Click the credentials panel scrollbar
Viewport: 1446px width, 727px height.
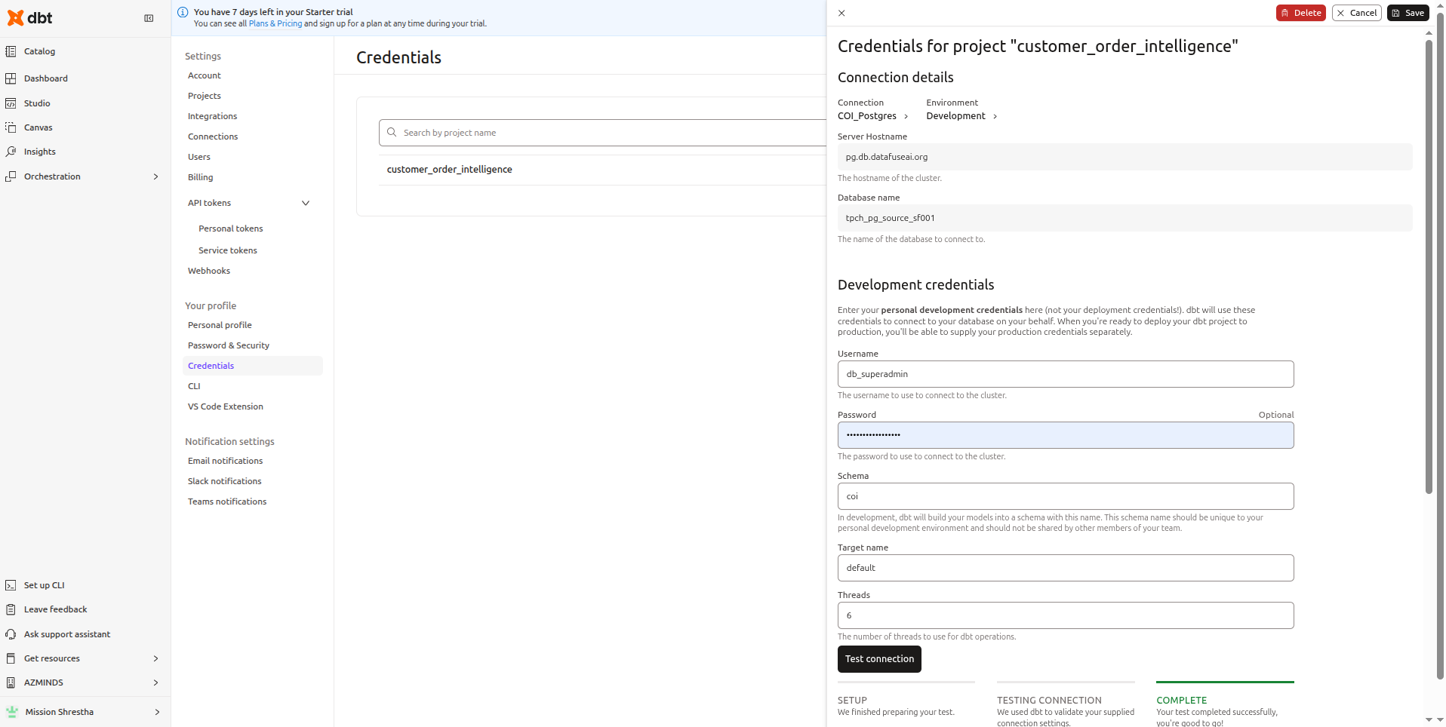coord(1429,268)
